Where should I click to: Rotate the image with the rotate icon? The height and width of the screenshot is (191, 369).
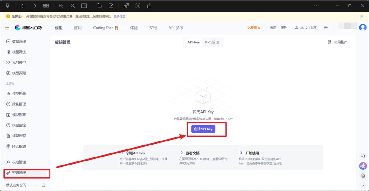pyautogui.click(x=99, y=6)
